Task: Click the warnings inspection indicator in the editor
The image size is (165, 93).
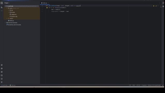Action: click(155, 6)
